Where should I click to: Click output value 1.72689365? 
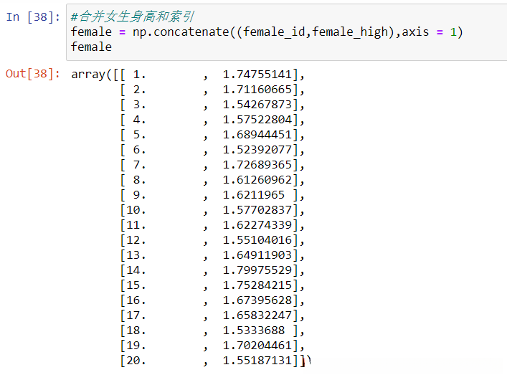(257, 165)
